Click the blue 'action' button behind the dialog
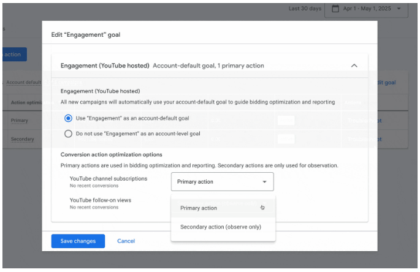This screenshot has height=272, width=420. (x=15, y=55)
